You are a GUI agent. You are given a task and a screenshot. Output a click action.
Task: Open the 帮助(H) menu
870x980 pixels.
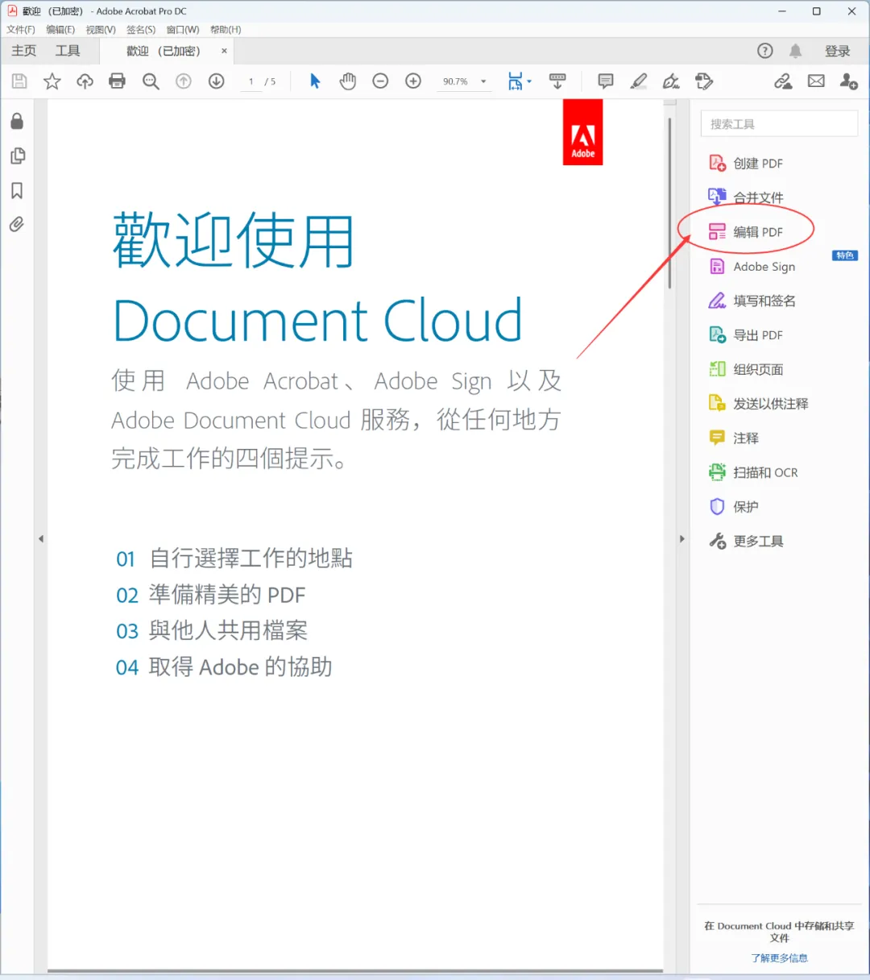coord(226,30)
